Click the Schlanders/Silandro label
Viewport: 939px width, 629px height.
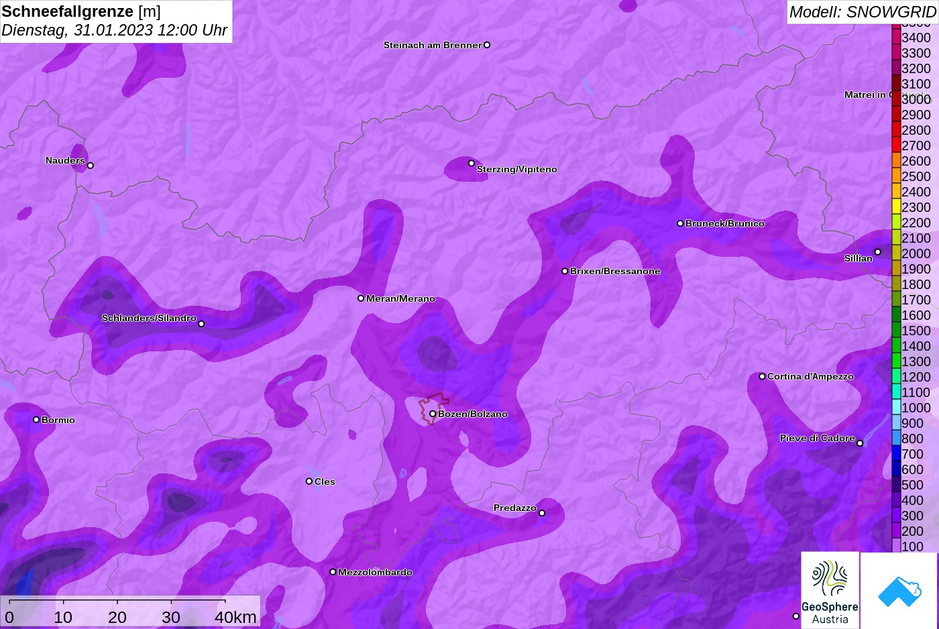click(x=149, y=318)
